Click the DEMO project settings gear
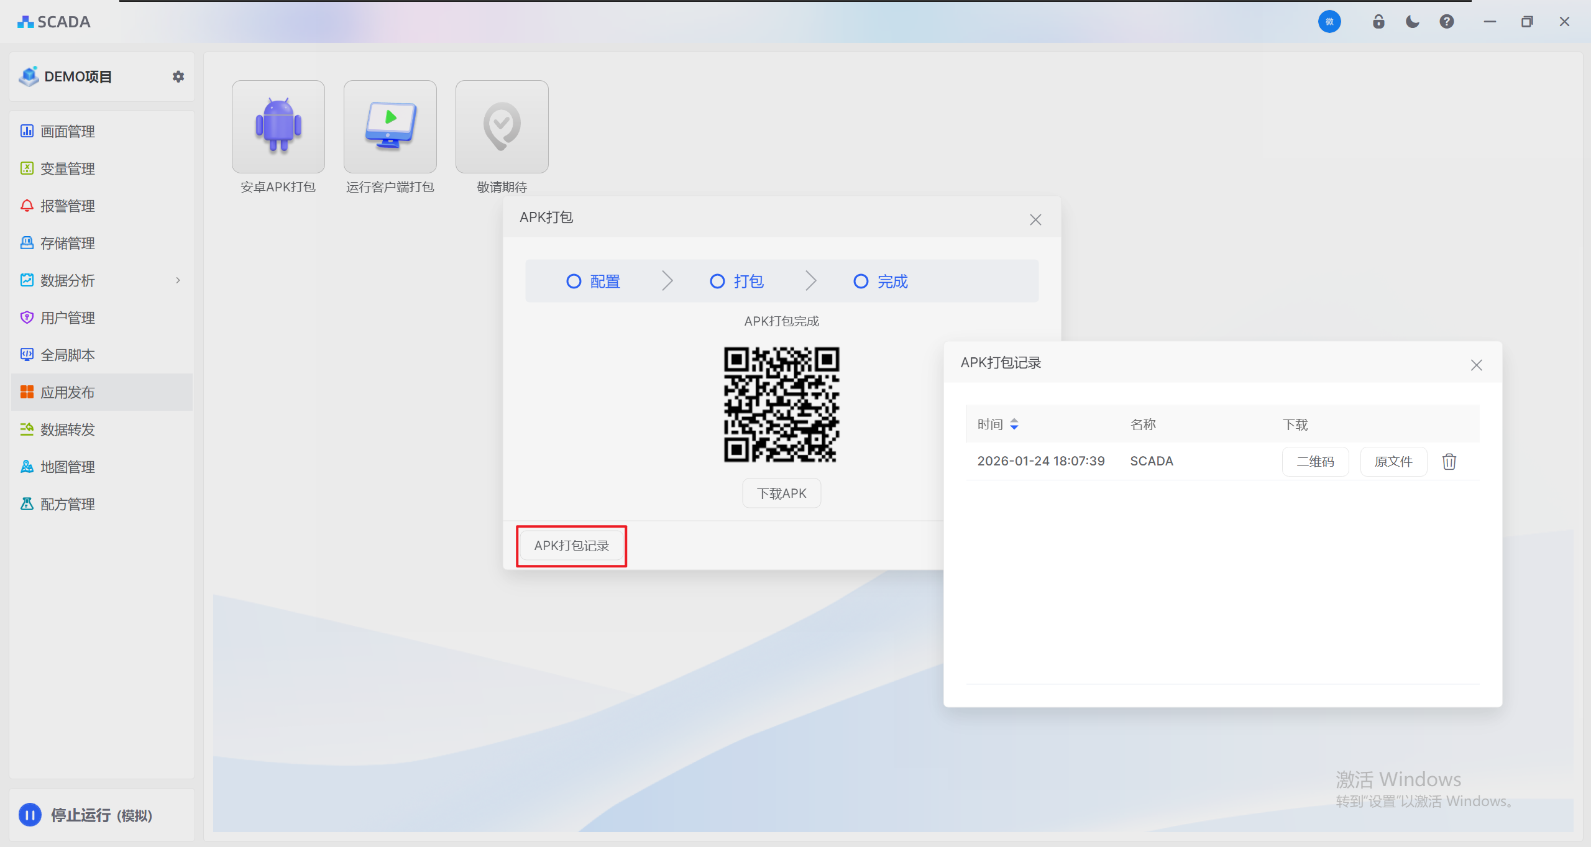1591x847 pixels. coord(178,76)
